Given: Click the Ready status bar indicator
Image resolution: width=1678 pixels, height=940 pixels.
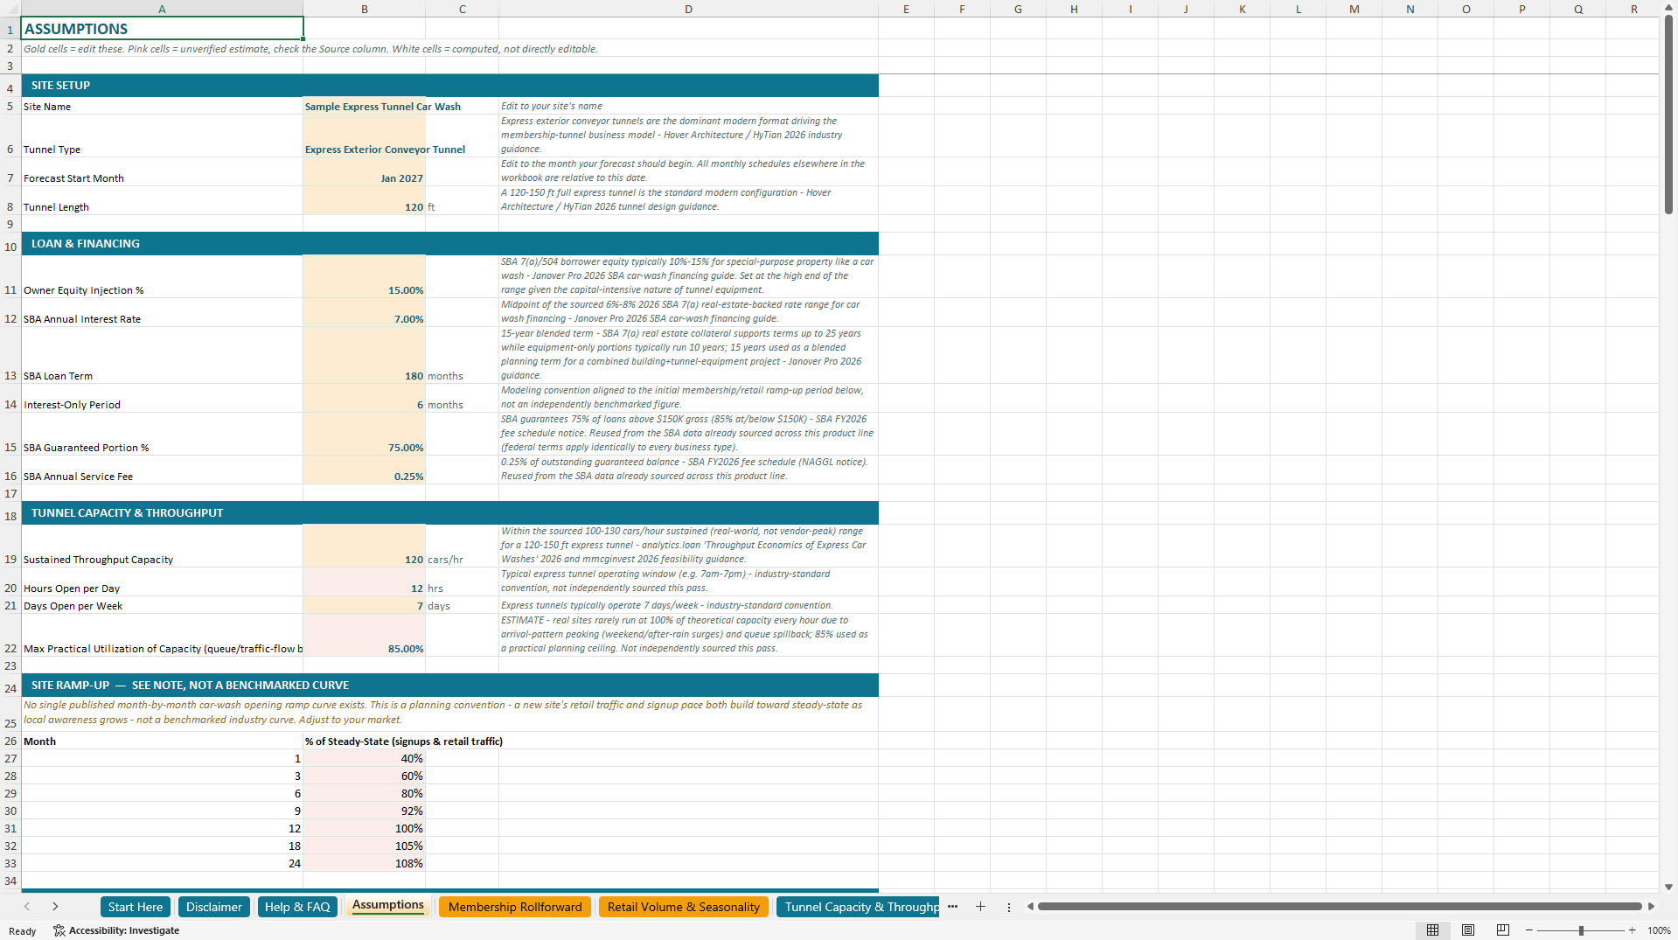Looking at the screenshot, I should tap(22, 930).
